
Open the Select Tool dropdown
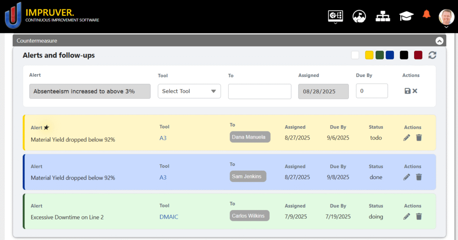[x=189, y=91]
